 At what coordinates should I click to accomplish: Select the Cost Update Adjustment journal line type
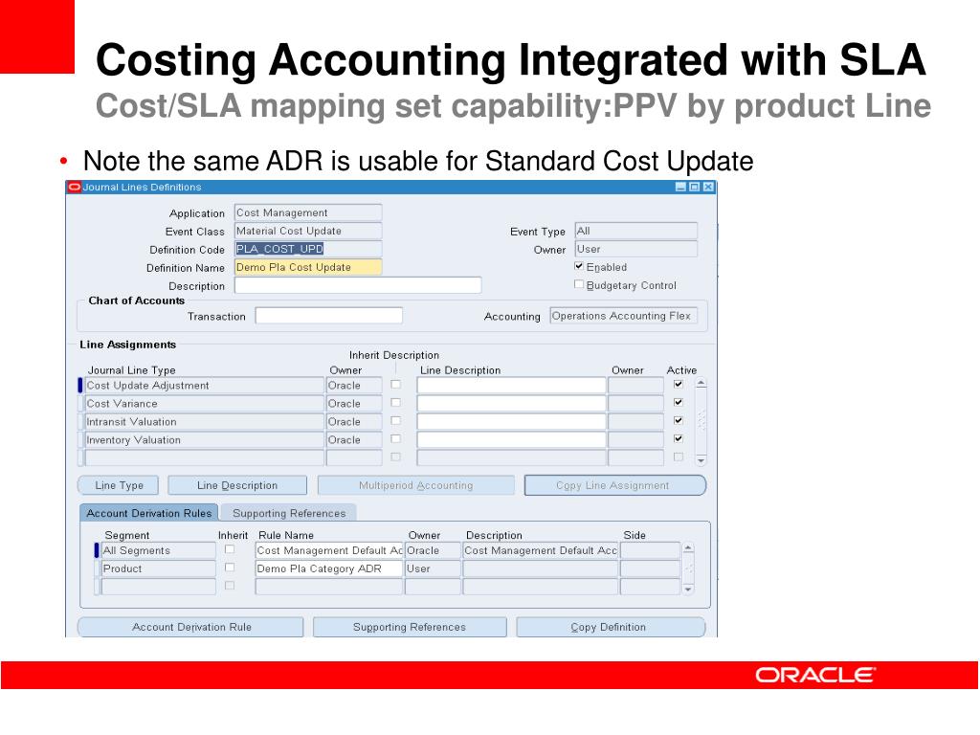(205, 386)
